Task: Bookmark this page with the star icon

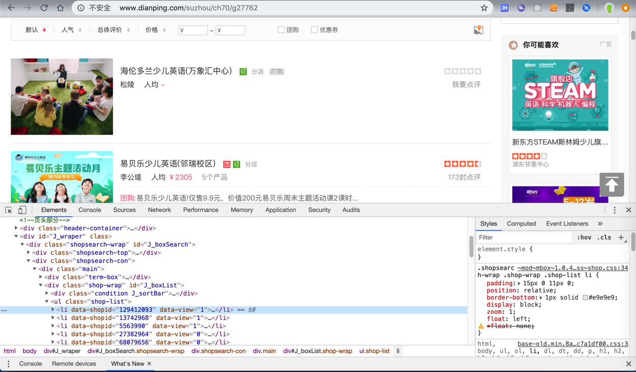Action: point(484,8)
